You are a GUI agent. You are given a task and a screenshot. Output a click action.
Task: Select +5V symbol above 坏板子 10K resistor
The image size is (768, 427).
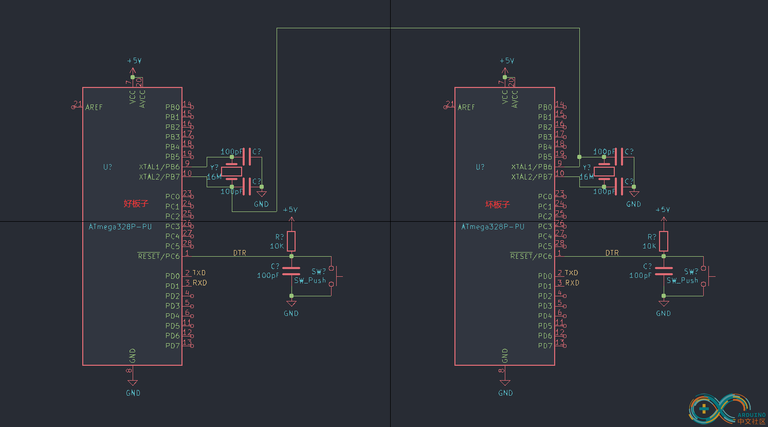(663, 216)
